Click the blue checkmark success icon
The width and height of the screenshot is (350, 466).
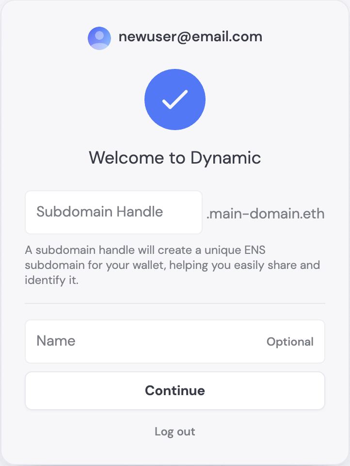pos(175,99)
